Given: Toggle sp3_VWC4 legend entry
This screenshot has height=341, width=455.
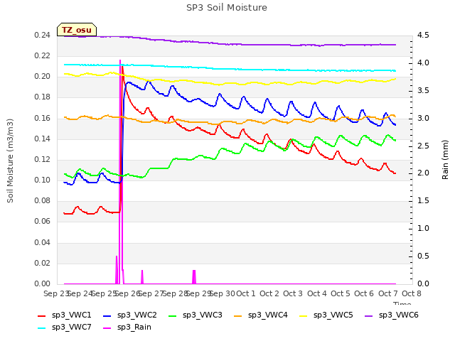Looking at the screenshot, I should pyautogui.click(x=261, y=315).
